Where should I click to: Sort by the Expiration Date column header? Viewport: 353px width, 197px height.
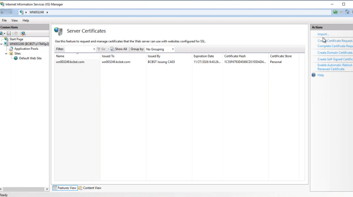click(x=204, y=56)
